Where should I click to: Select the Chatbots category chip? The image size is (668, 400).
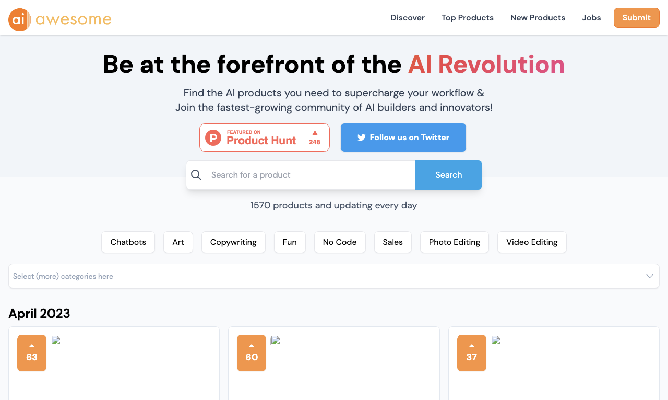[128, 242]
